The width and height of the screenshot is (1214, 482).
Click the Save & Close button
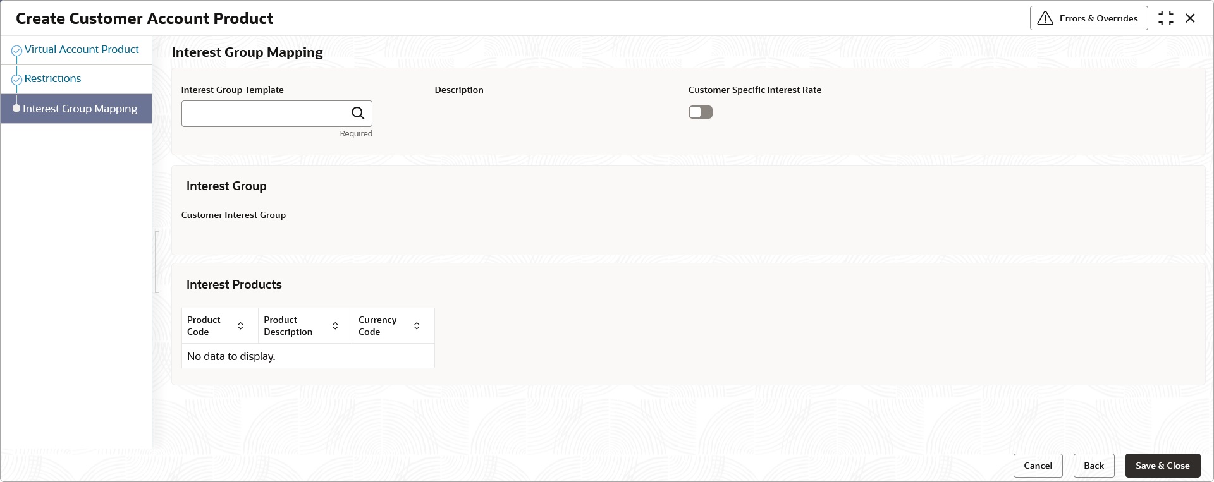click(x=1163, y=466)
